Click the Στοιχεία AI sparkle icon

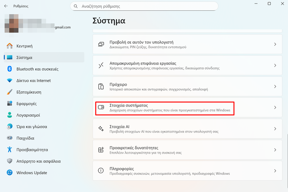[x=101, y=129]
